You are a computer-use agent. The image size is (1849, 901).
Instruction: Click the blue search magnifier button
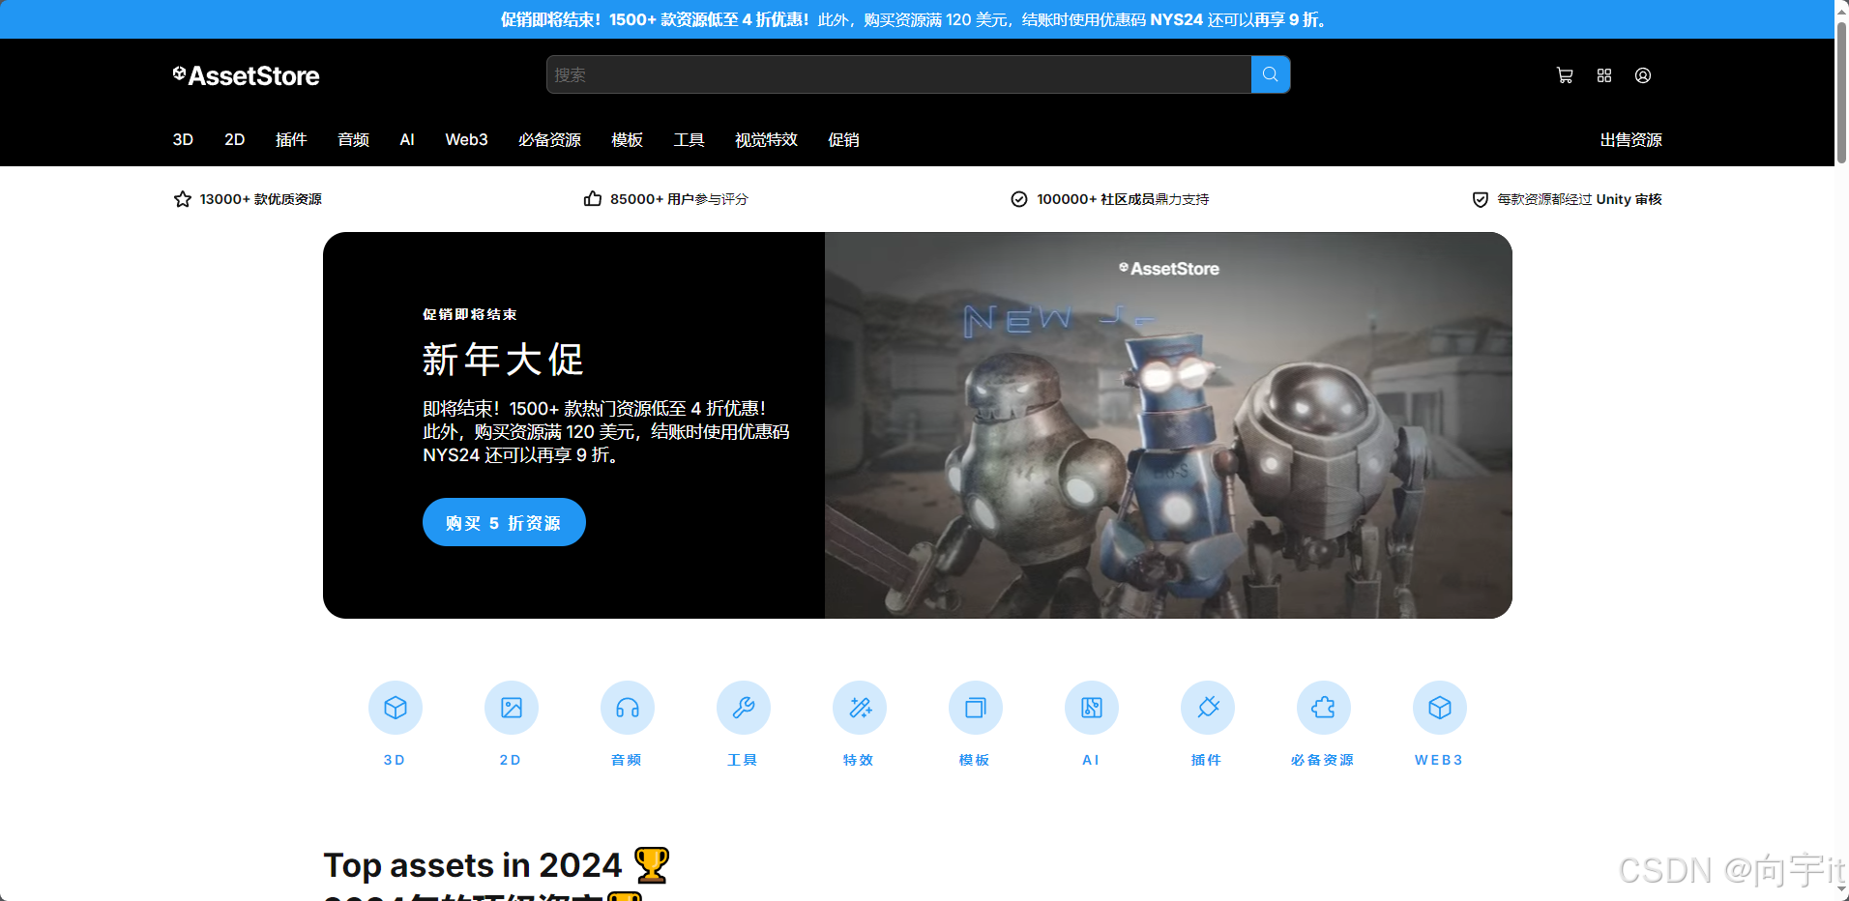tap(1270, 74)
